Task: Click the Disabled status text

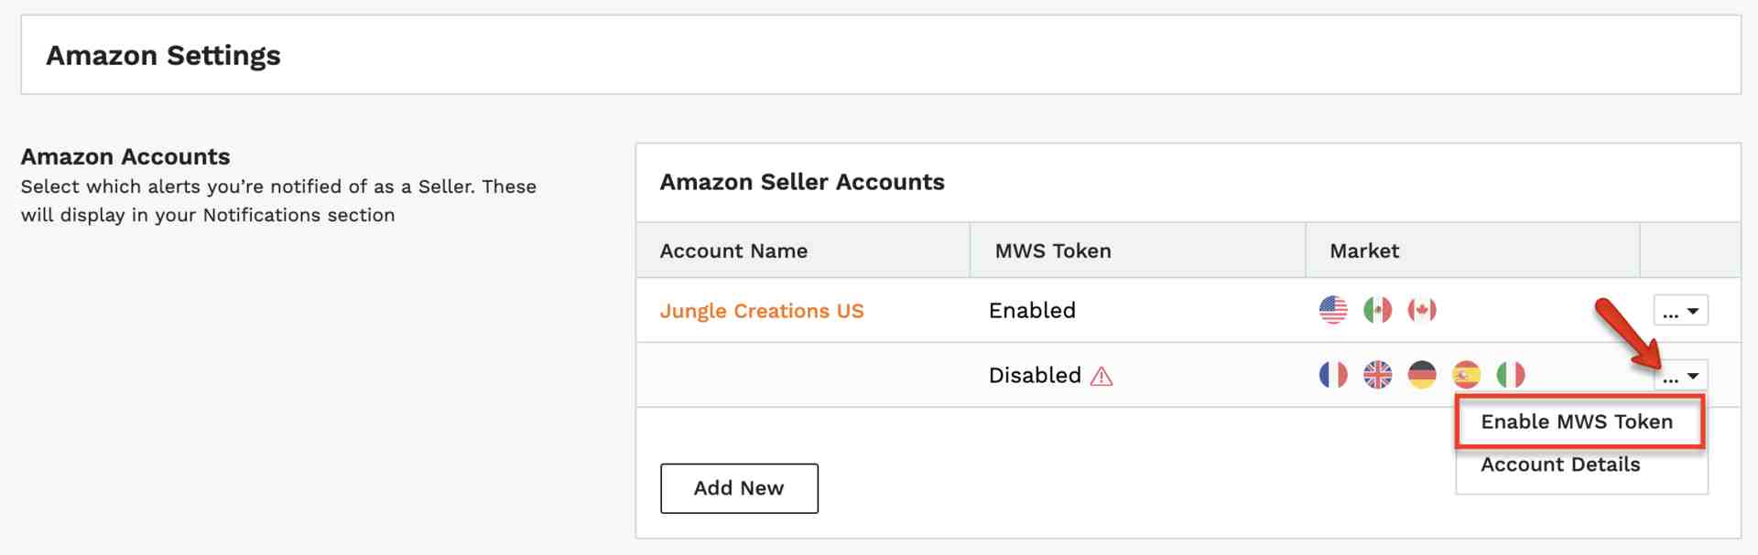Action: 1035,376
